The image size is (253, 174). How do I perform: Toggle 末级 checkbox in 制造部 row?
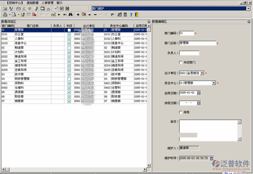[69, 48]
